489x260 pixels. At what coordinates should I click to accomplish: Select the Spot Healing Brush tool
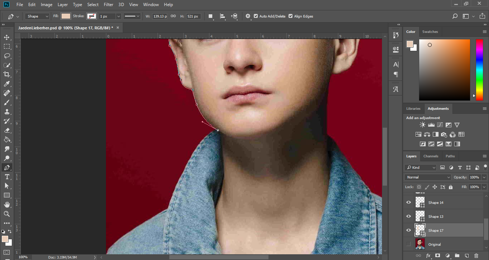pos(7,93)
